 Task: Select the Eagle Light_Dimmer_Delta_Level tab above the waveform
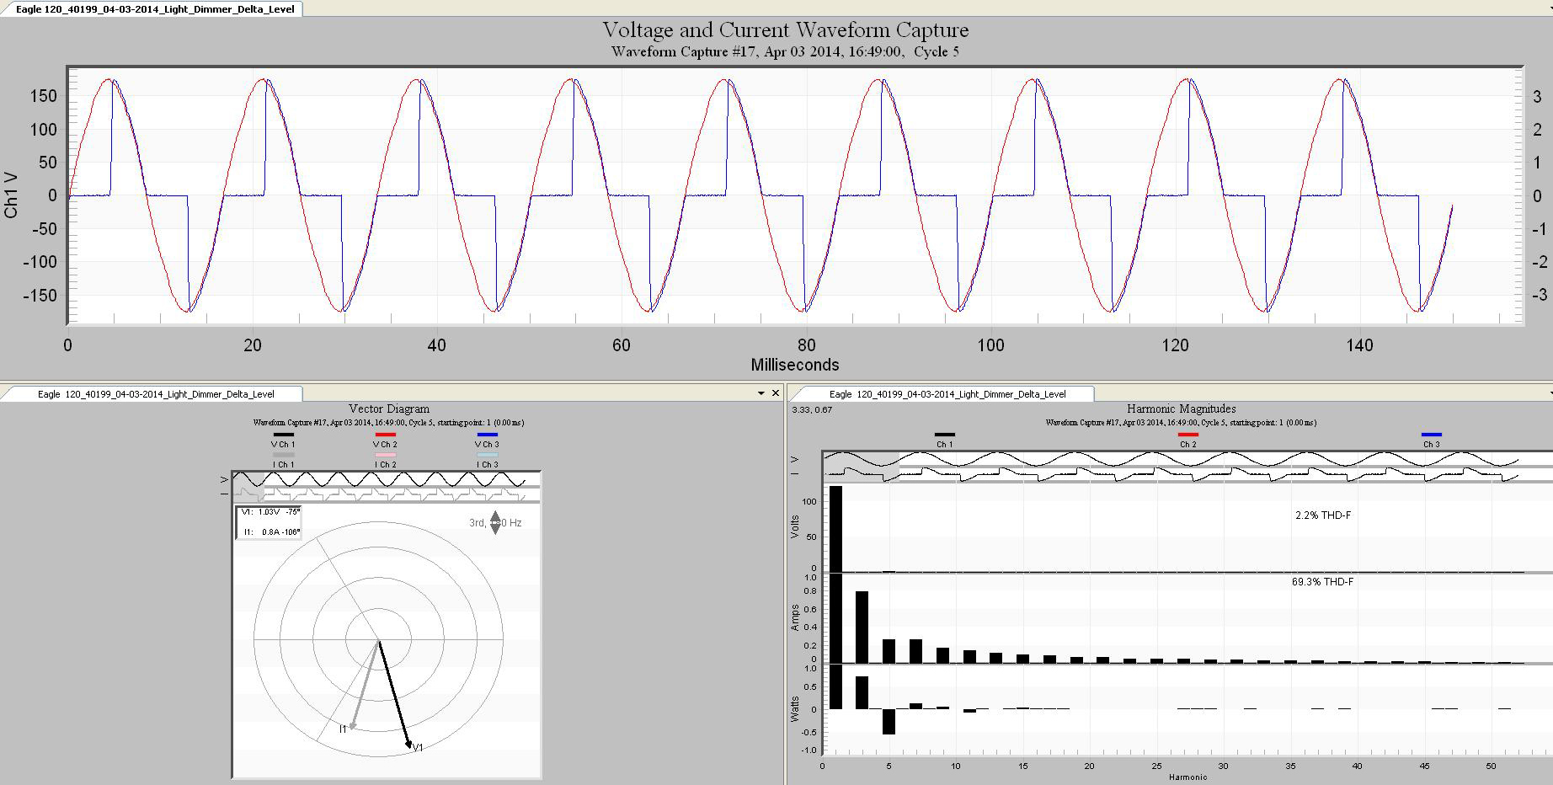[x=152, y=8]
